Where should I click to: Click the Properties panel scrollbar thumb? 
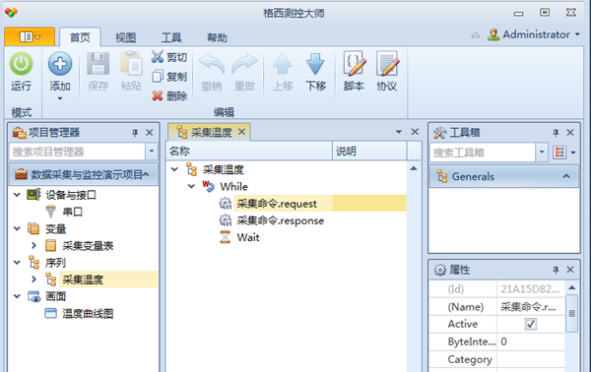point(571,313)
